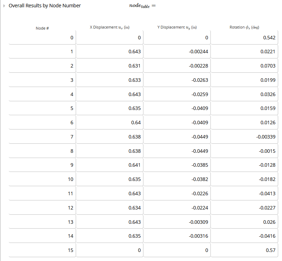Click the Y Displacement column header

pyautogui.click(x=177, y=27)
